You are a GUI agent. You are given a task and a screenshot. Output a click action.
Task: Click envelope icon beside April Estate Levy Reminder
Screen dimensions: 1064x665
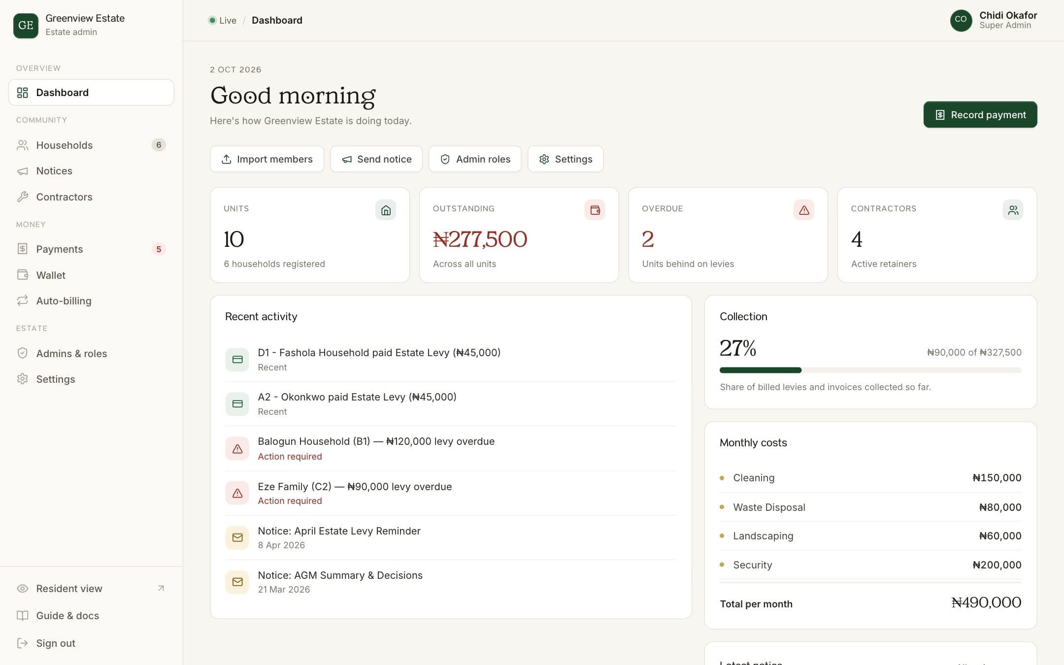[237, 537]
